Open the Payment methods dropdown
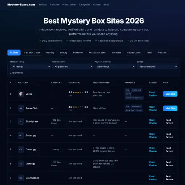Image resolution: width=185 pixels, height=185 pixels. (115, 66)
